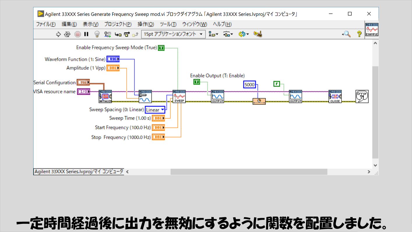Viewport: 412px width, 232px height.
Task: Open the Align Objects dropdown
Action: pyautogui.click(x=213, y=34)
